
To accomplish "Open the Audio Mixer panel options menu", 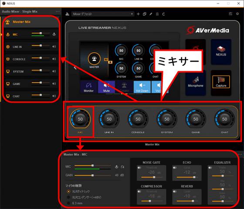I will [x=58, y=11].
